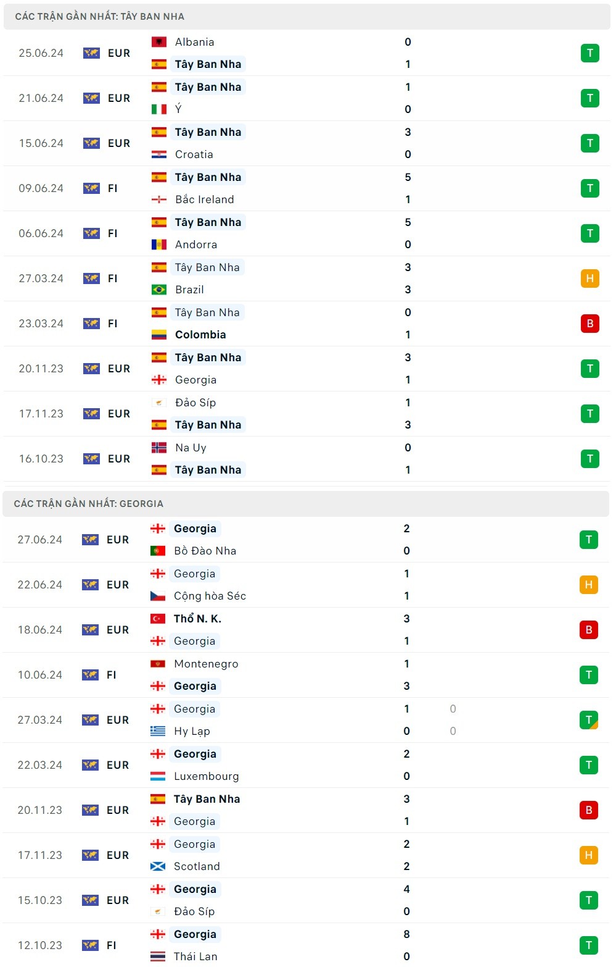
Task: Click the win badge for Georgia–Hy Lạp match
Action: (x=588, y=720)
